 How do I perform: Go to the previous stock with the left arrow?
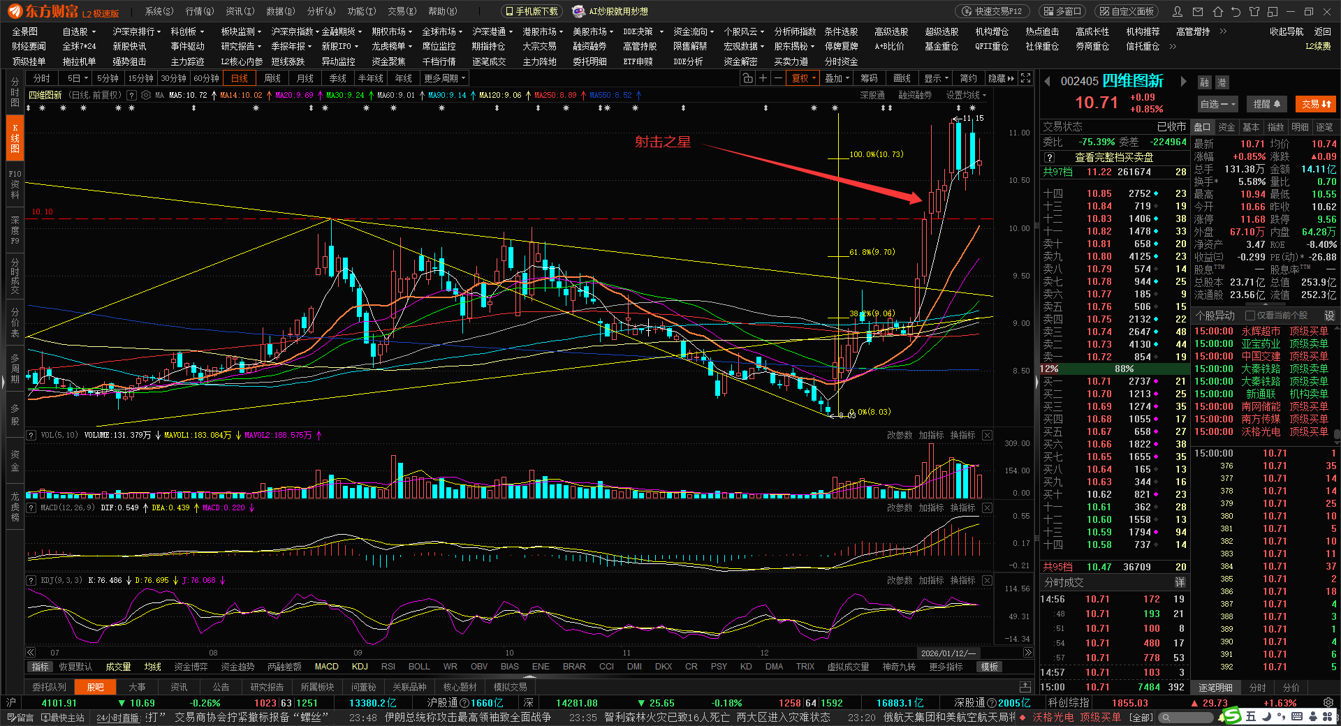(1048, 82)
